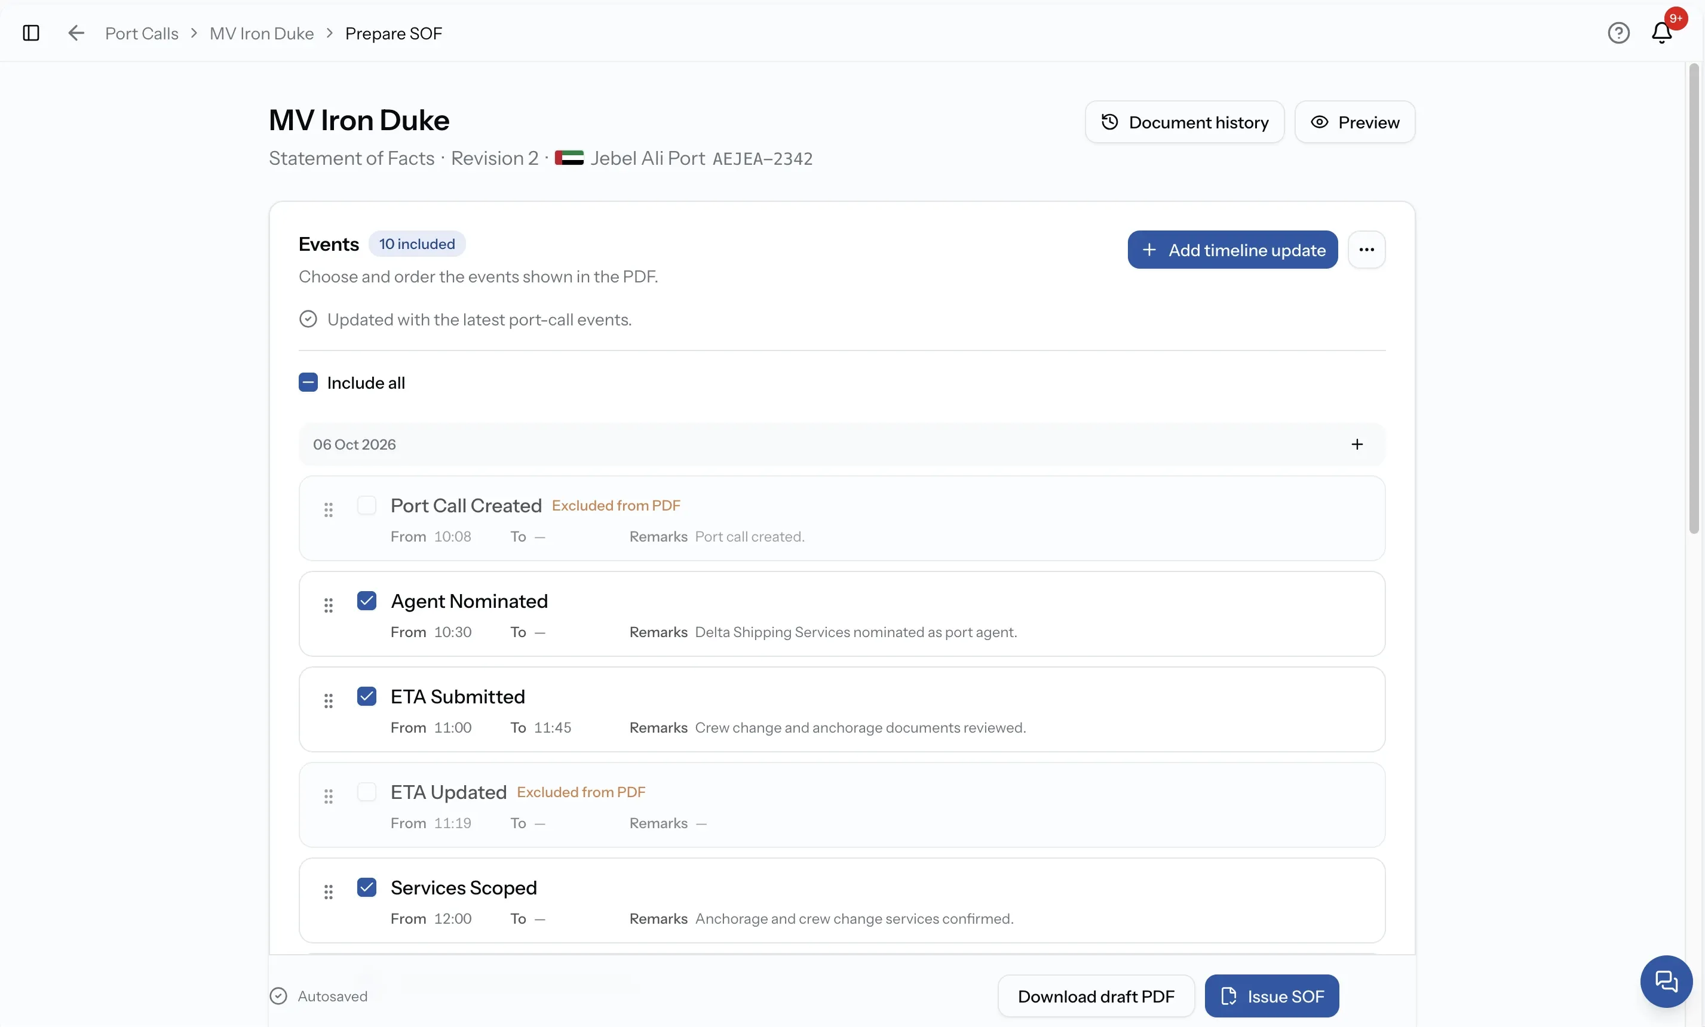The height and width of the screenshot is (1027, 1705).
Task: Go to MV Iron Duke breadcrumb
Action: point(262,33)
